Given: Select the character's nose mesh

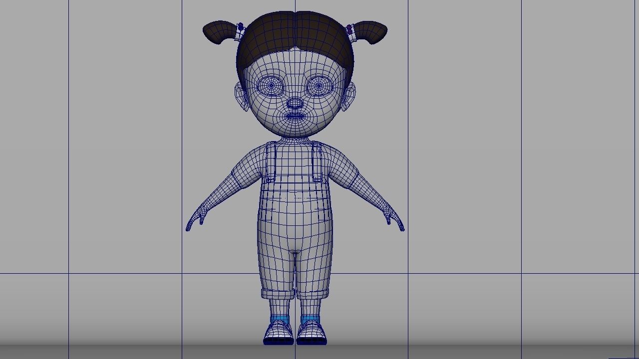Looking at the screenshot, I should tap(295, 104).
